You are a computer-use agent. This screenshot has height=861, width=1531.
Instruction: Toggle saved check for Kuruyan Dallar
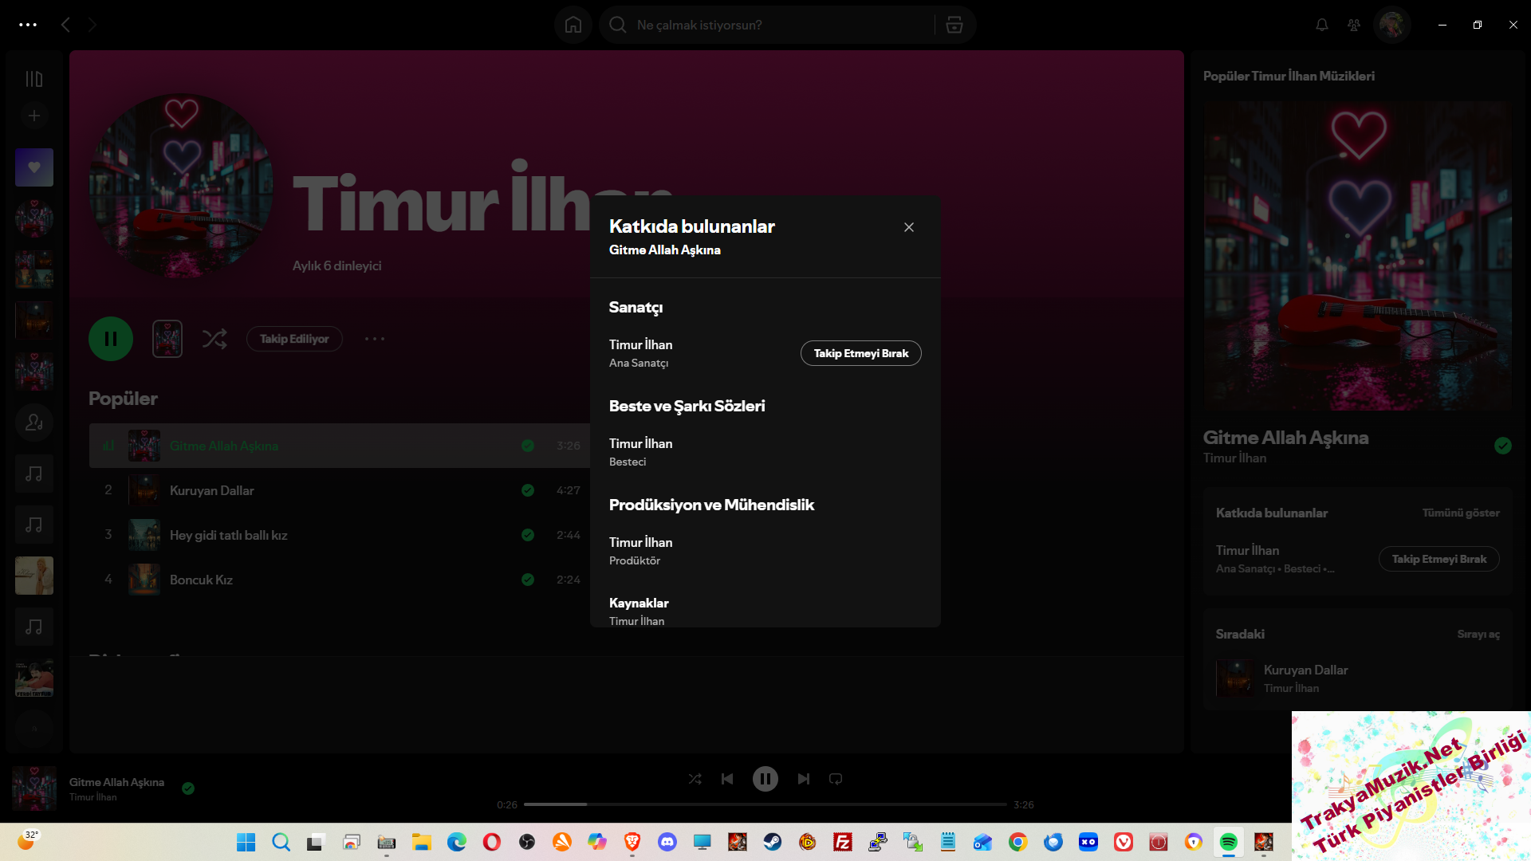click(x=528, y=490)
